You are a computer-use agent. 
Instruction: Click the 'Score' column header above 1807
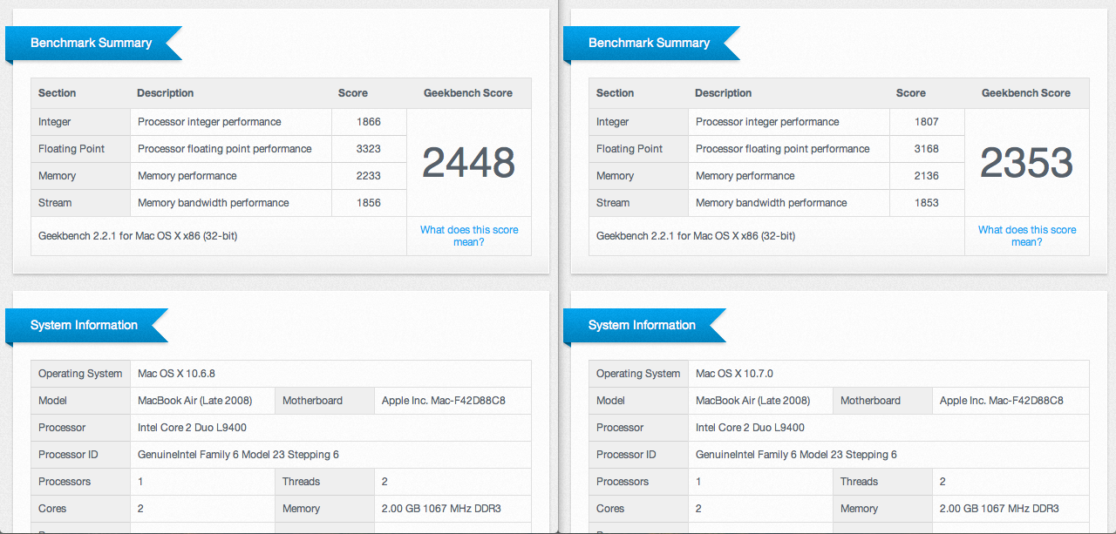(911, 93)
